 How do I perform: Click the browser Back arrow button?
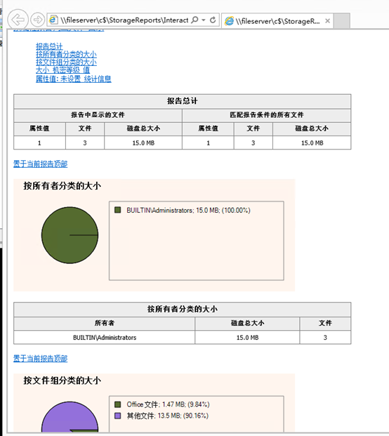[x=18, y=20]
